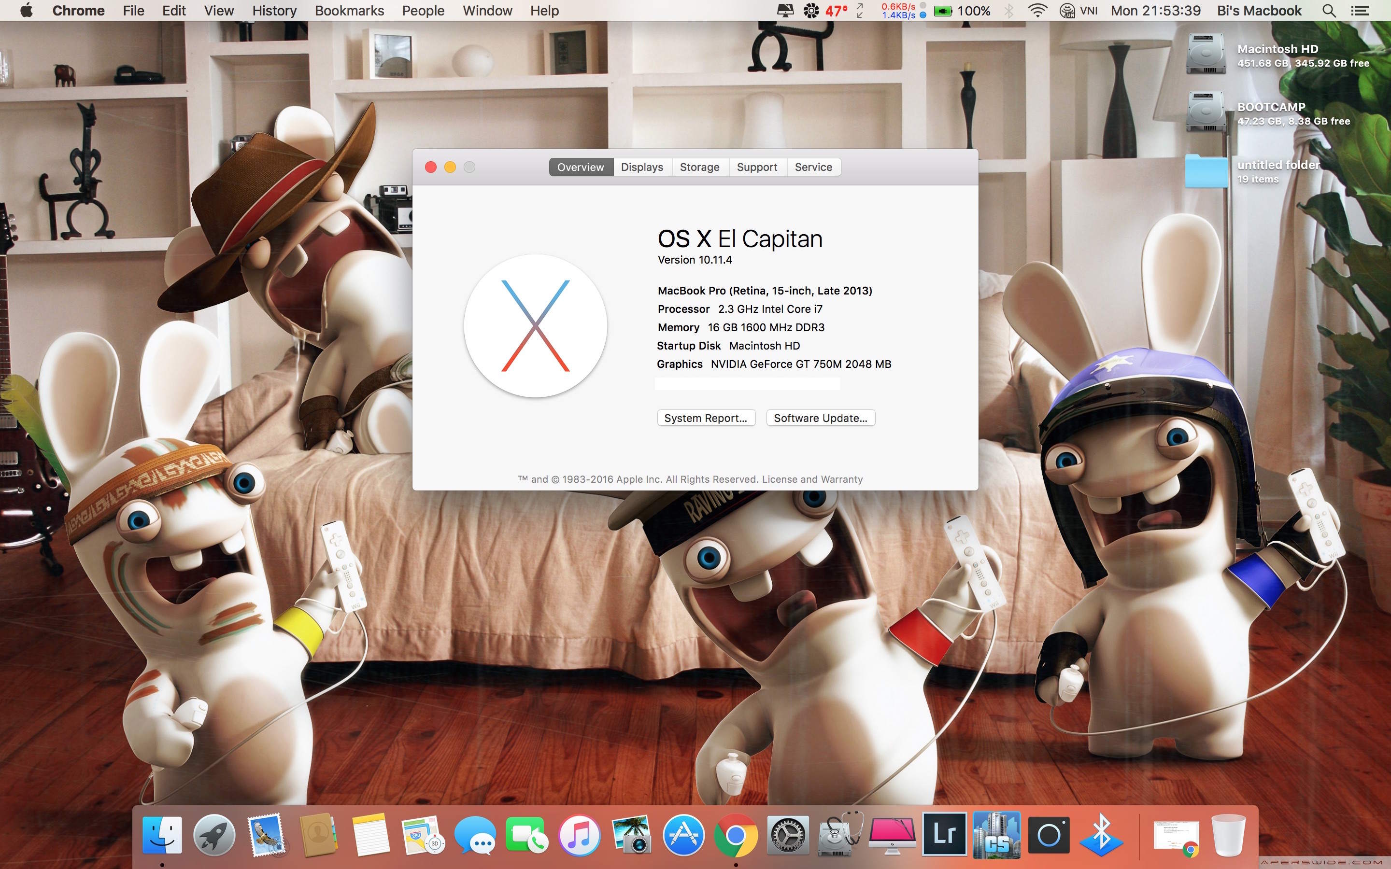Select the BOOTCAMP drive on desktop
This screenshot has height=869, width=1391.
click(x=1206, y=112)
